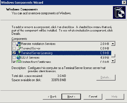The width and height of the screenshot is (127, 103).
Task: Check the Remote Installation Services checkbox
Action: 14,44
